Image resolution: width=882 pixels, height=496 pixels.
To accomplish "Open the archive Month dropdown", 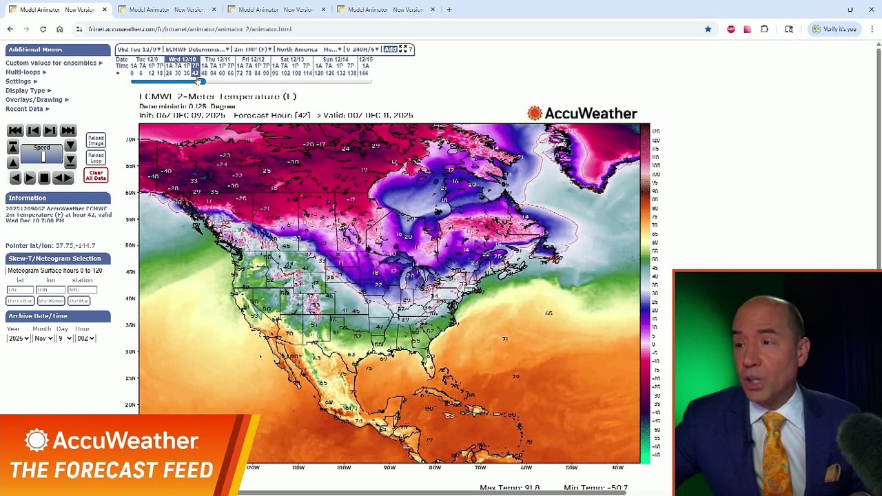I will (43, 338).
